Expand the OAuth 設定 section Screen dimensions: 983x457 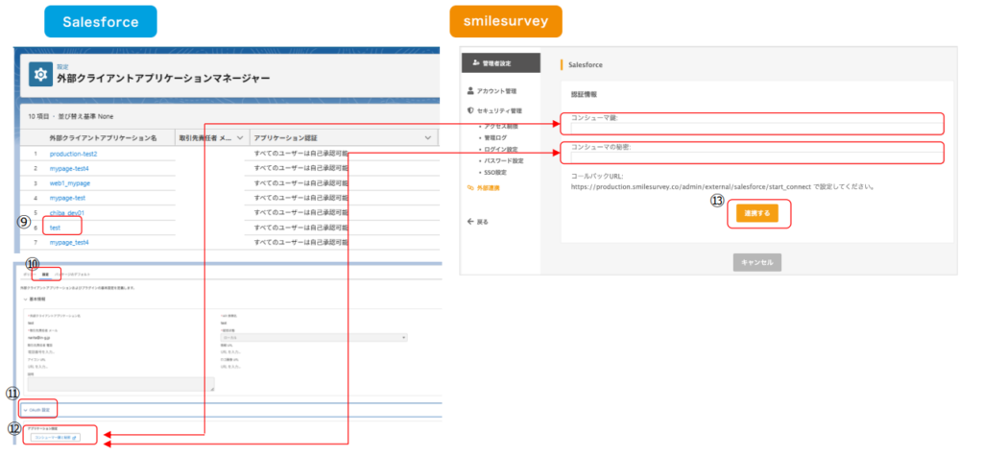(38, 409)
